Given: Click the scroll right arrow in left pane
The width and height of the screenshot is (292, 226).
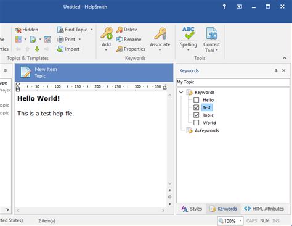Looking at the screenshot, I should click(x=7, y=210).
